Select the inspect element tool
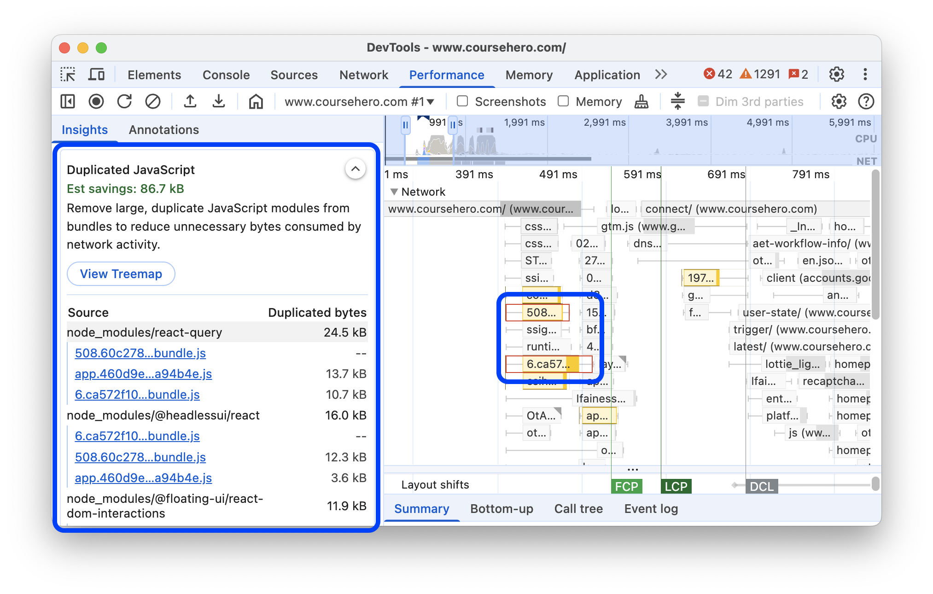This screenshot has height=594, width=933. (68, 74)
